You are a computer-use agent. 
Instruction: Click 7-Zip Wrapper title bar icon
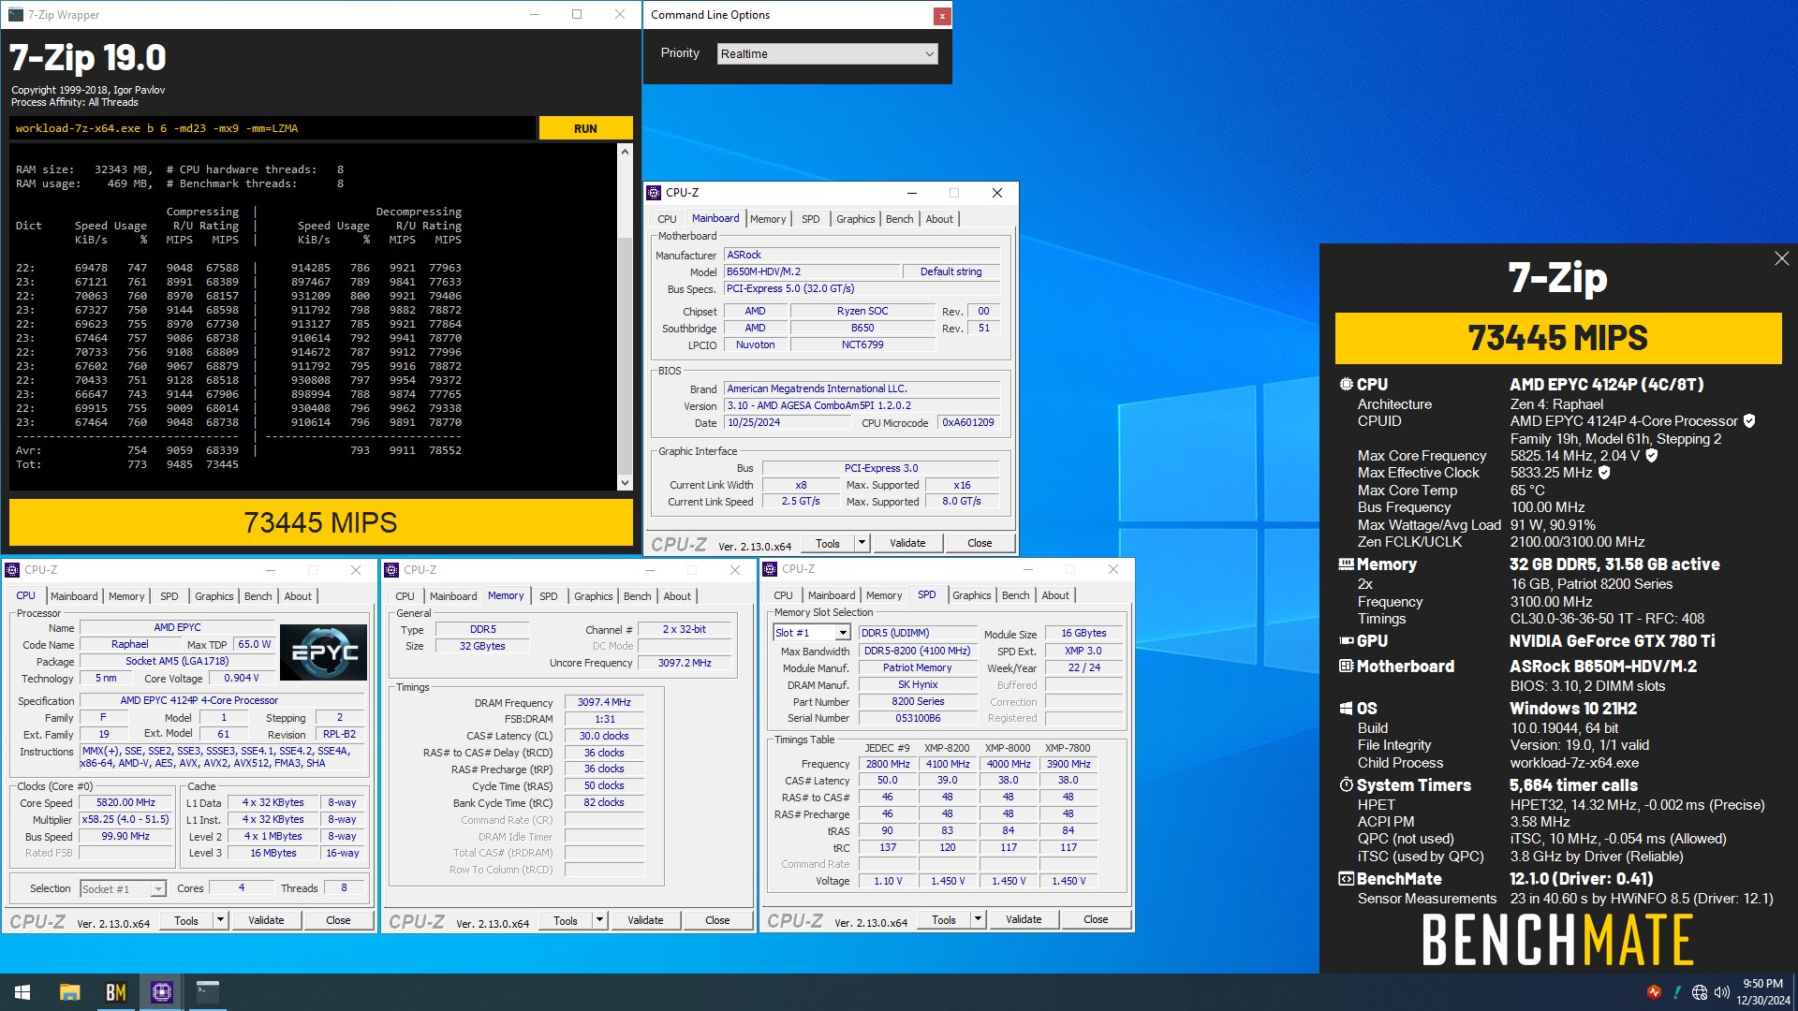point(15,14)
